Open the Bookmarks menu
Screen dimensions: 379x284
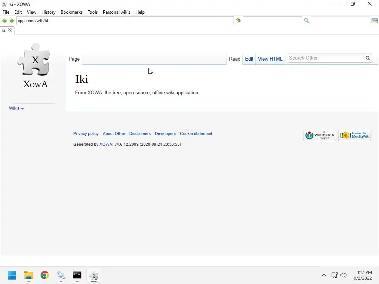click(x=71, y=12)
